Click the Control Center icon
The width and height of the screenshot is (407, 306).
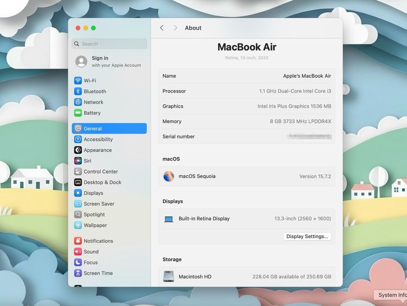click(78, 171)
